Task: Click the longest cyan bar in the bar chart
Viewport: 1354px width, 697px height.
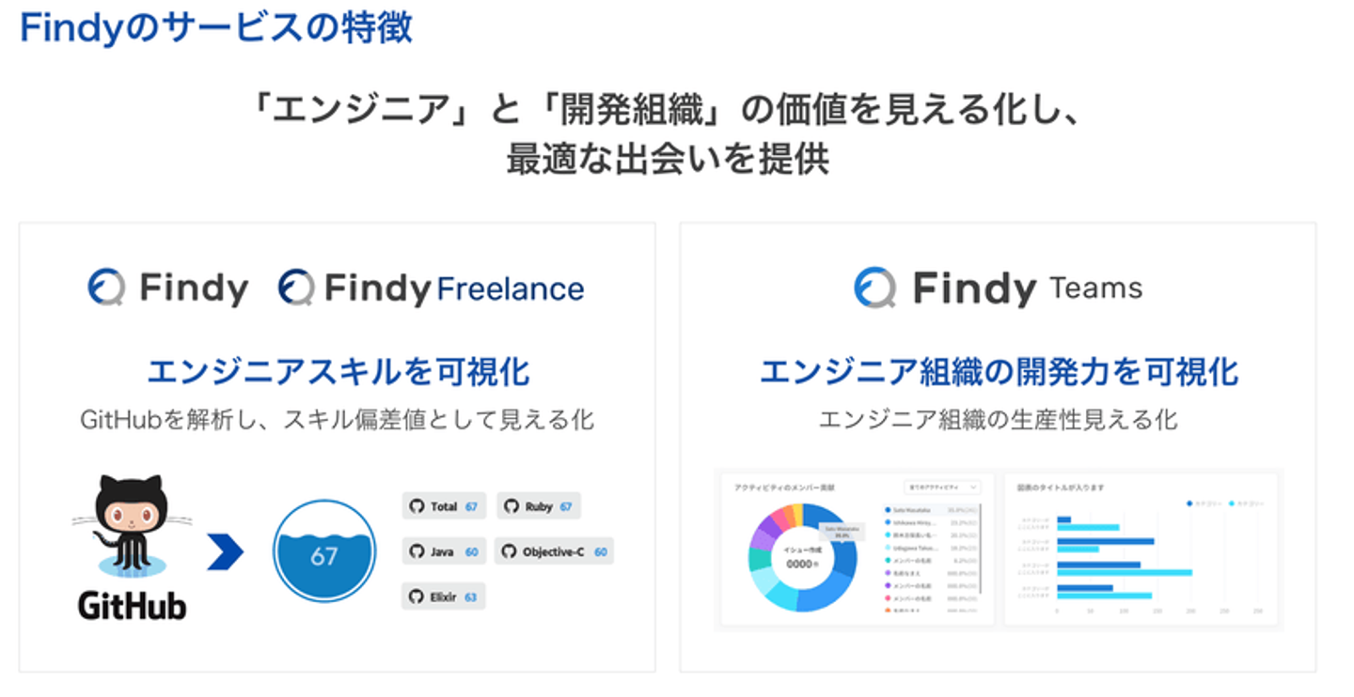Action: tap(1125, 572)
